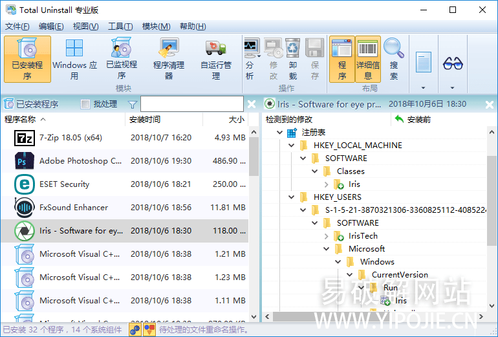This screenshot has height=337, width=498.
Task: Select the Microsoft Visual C++ 1.11 MB entry
Action: tap(124, 301)
